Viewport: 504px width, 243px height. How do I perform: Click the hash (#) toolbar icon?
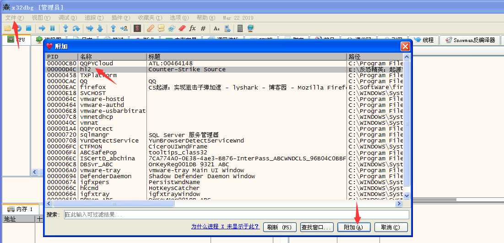click(x=203, y=28)
